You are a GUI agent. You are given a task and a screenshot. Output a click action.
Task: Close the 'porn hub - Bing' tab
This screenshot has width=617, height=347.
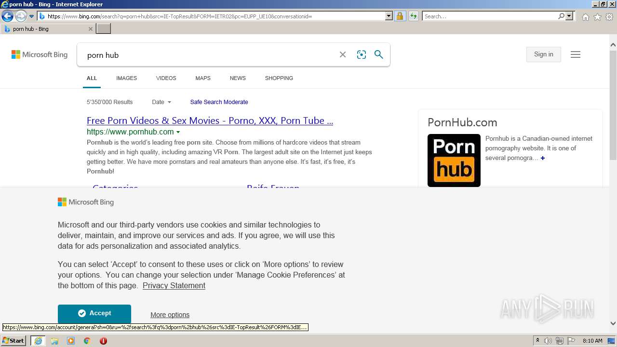90,29
